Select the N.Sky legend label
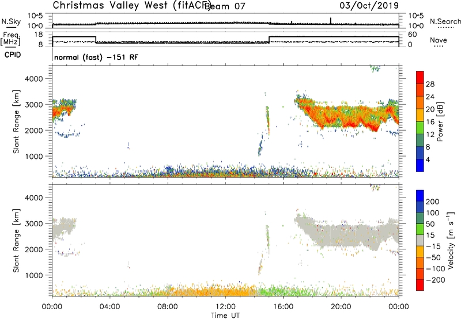Viewport: 461px width, 319px height. click(11, 21)
